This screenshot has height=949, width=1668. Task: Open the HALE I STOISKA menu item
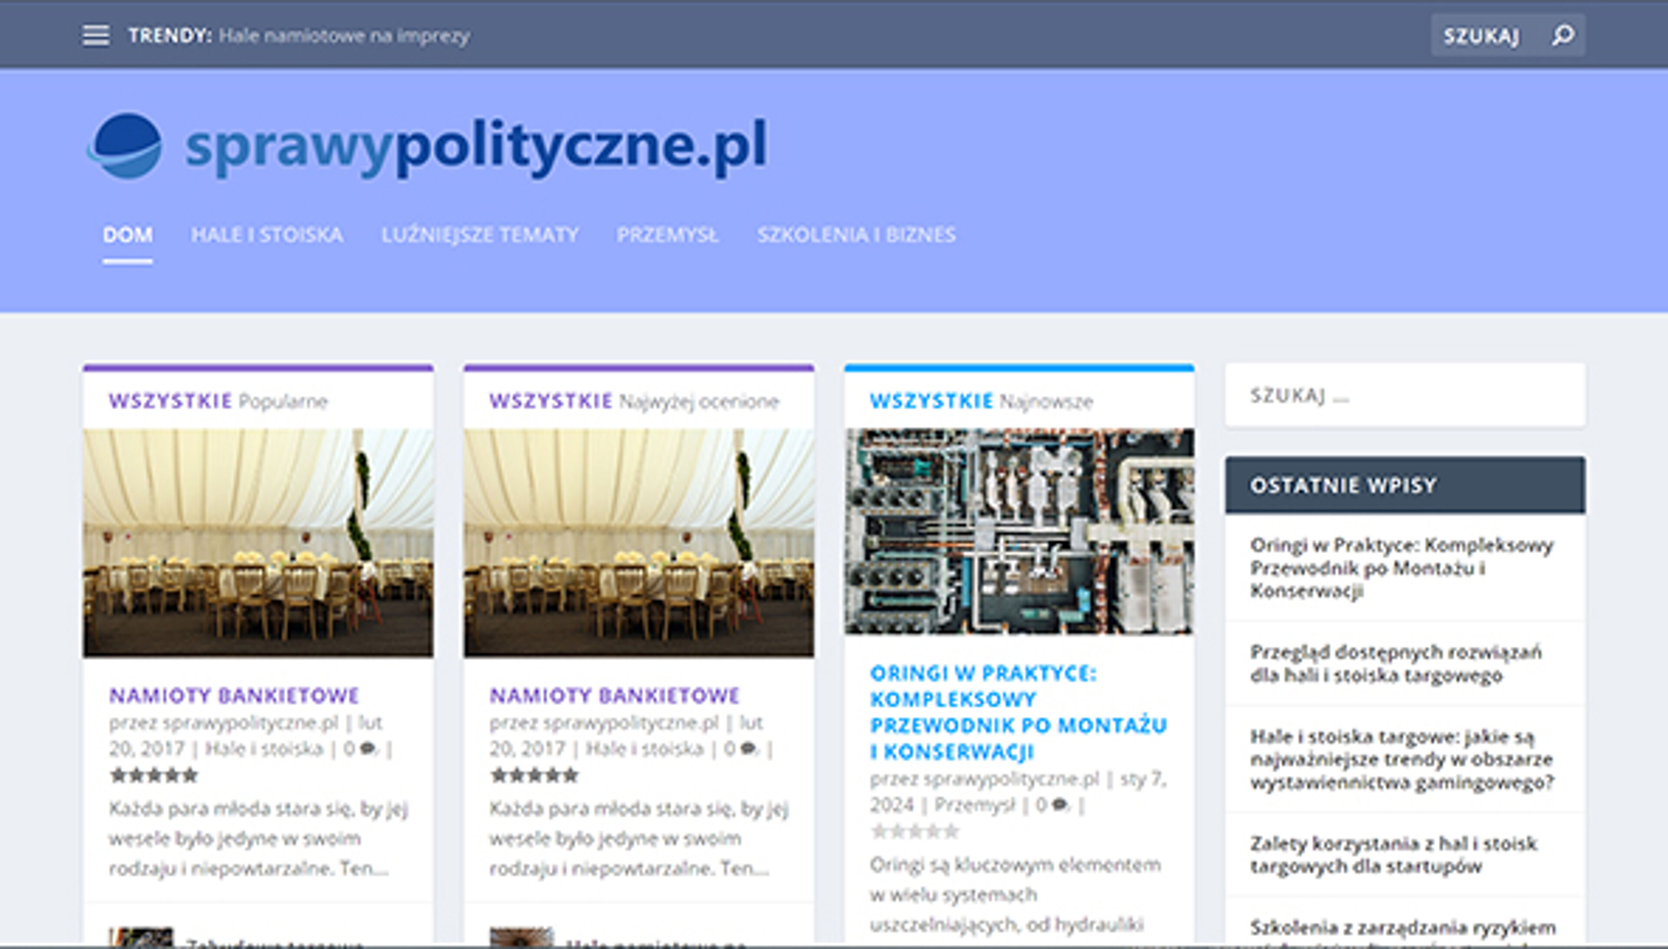(267, 235)
